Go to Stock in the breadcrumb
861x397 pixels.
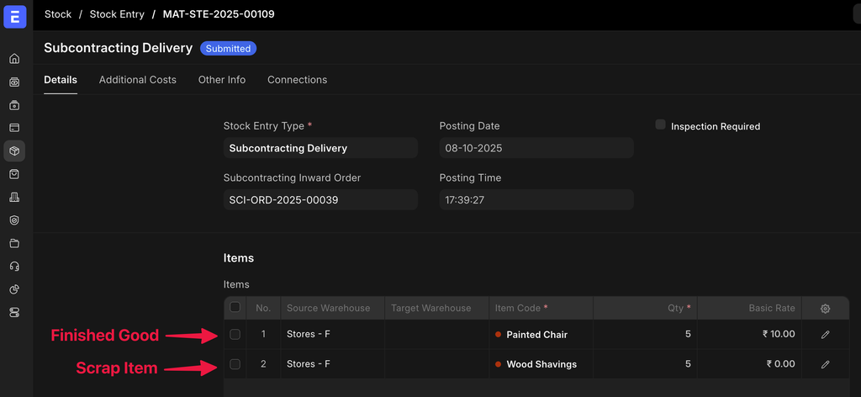pyautogui.click(x=58, y=14)
